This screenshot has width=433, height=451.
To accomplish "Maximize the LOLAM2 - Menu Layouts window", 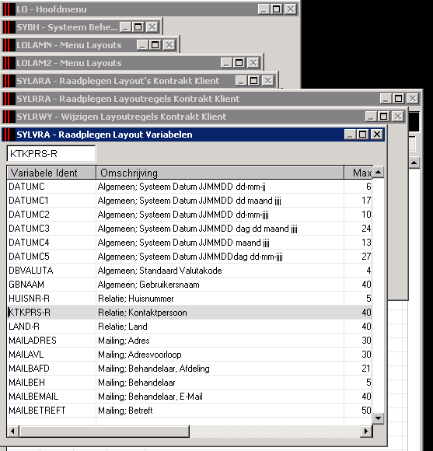I will click(x=239, y=63).
